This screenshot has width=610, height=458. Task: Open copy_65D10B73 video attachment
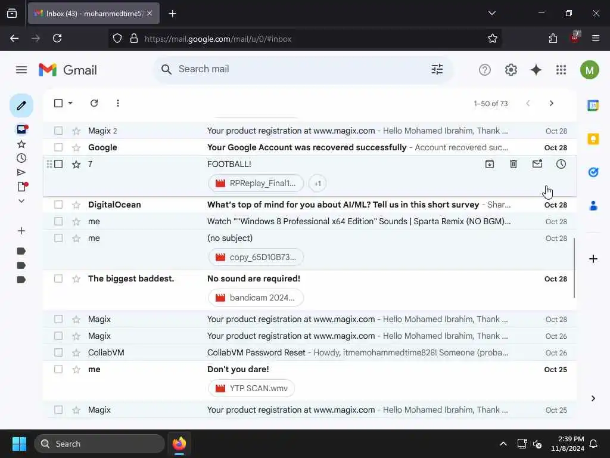click(x=256, y=258)
